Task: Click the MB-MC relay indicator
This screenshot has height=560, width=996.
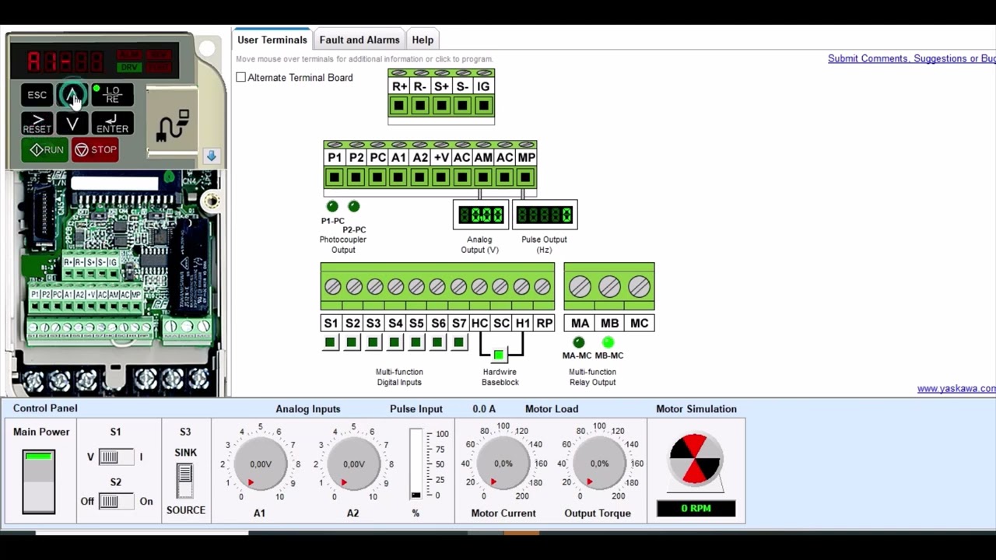Action: coord(608,342)
